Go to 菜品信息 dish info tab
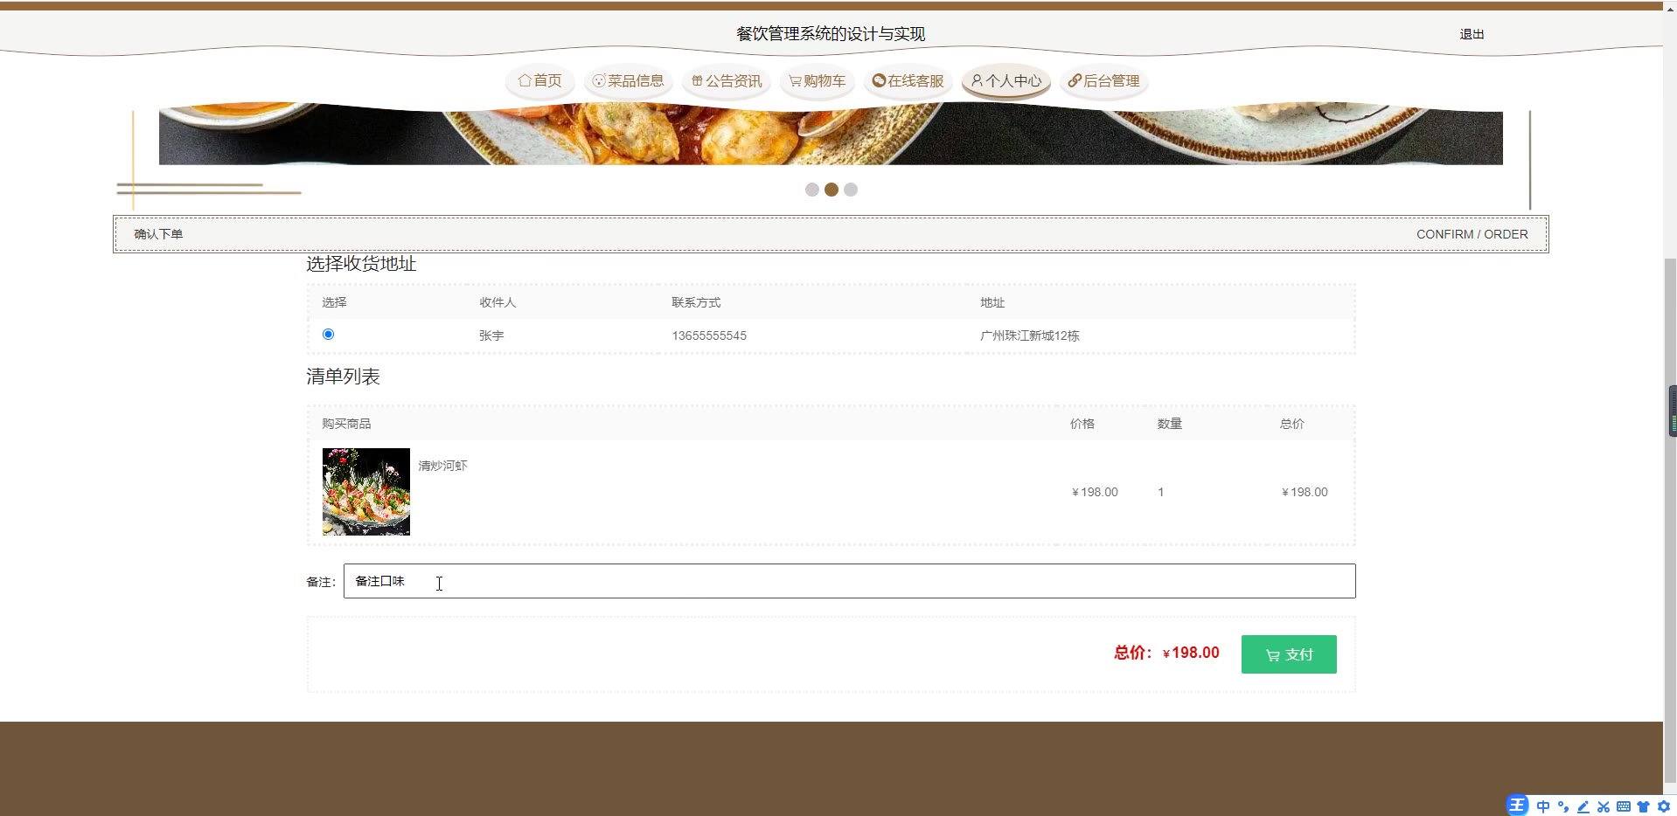1677x816 pixels. [628, 81]
